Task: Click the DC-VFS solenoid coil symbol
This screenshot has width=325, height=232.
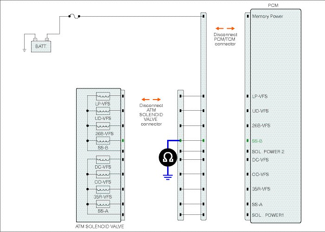Action: point(103,159)
